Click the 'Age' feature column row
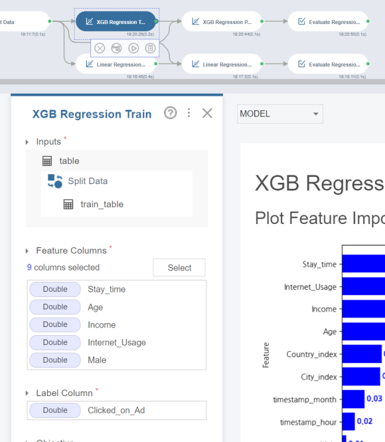This screenshot has width=385, height=442. pyautogui.click(x=117, y=307)
